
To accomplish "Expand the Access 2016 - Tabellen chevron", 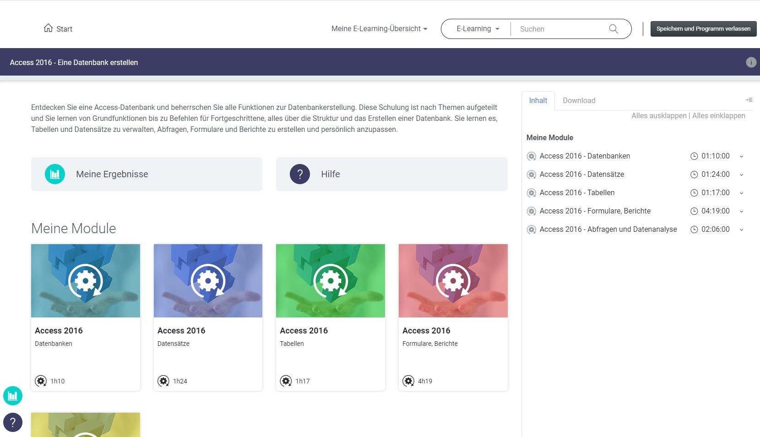I will click(741, 193).
